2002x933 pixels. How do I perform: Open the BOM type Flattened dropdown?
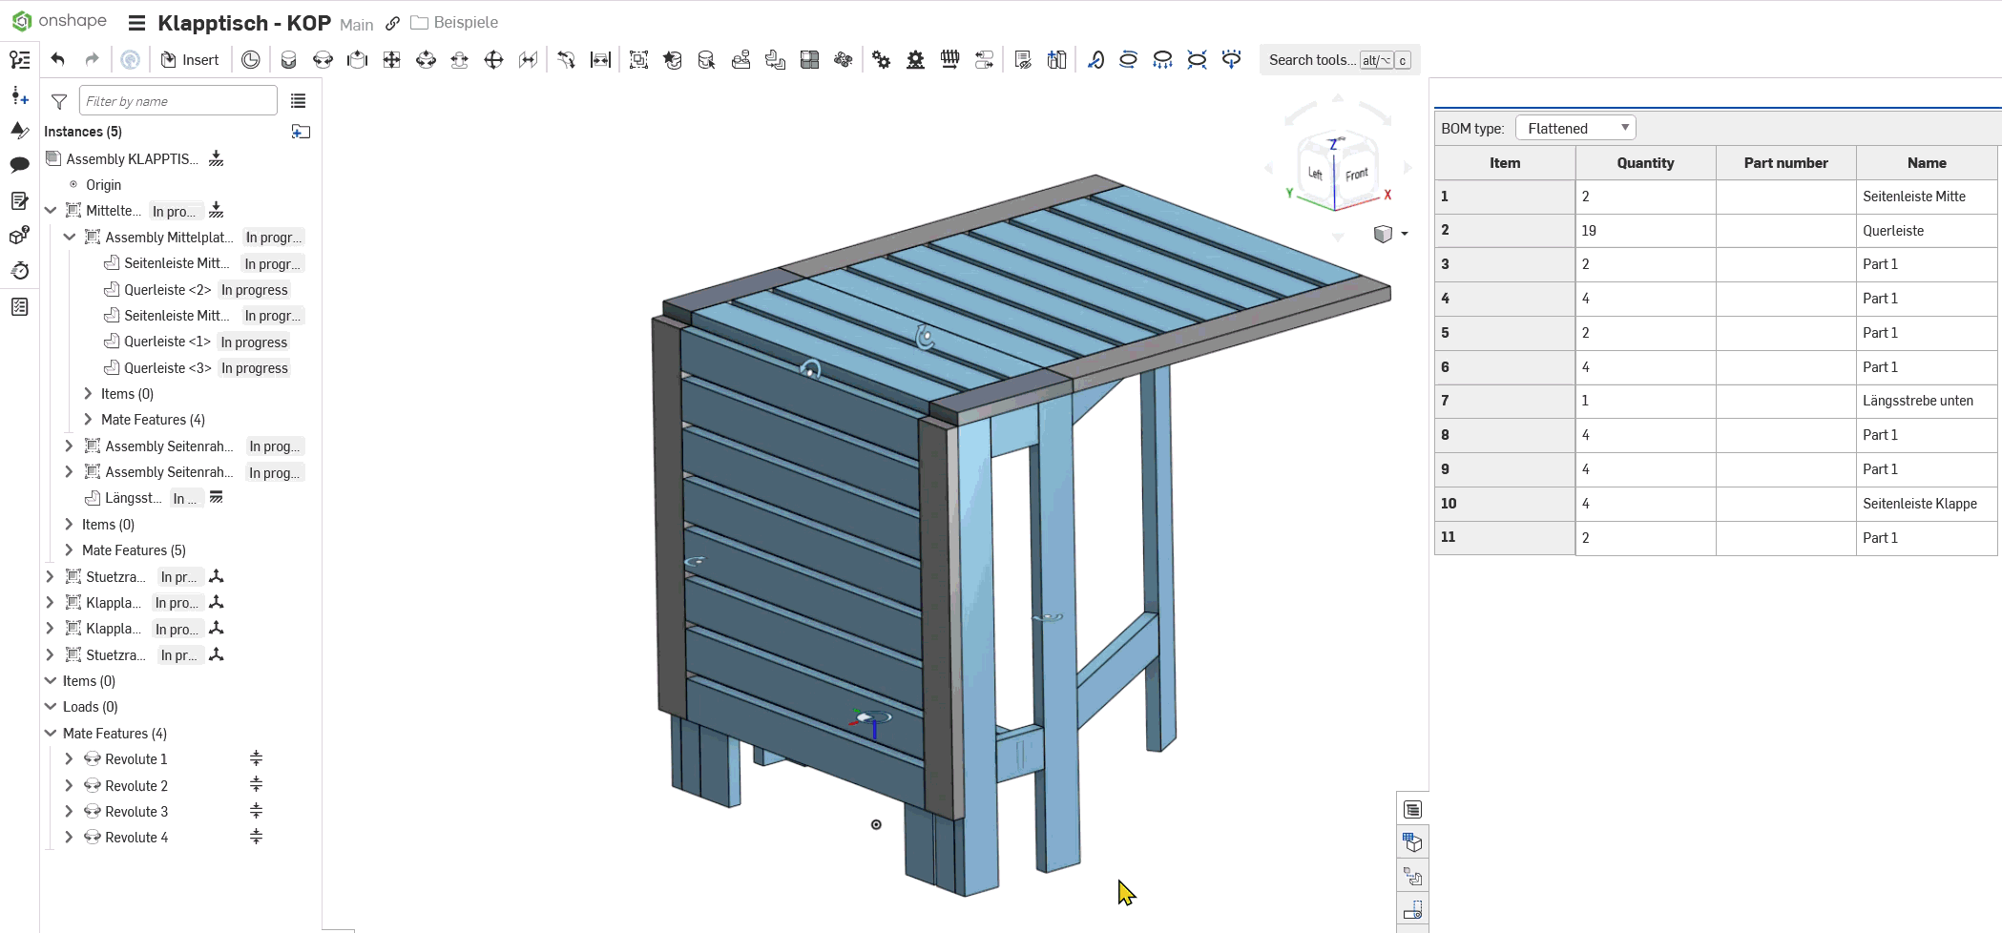point(1575,128)
